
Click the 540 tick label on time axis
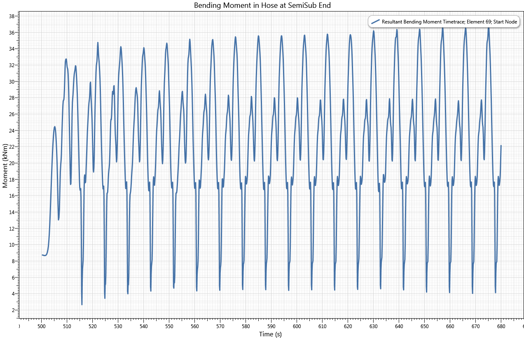coord(143,326)
